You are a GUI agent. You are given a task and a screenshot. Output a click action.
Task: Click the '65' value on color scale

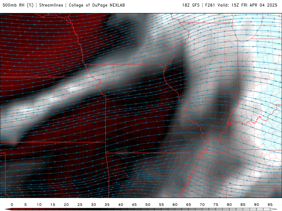pyautogui.click(x=189, y=205)
